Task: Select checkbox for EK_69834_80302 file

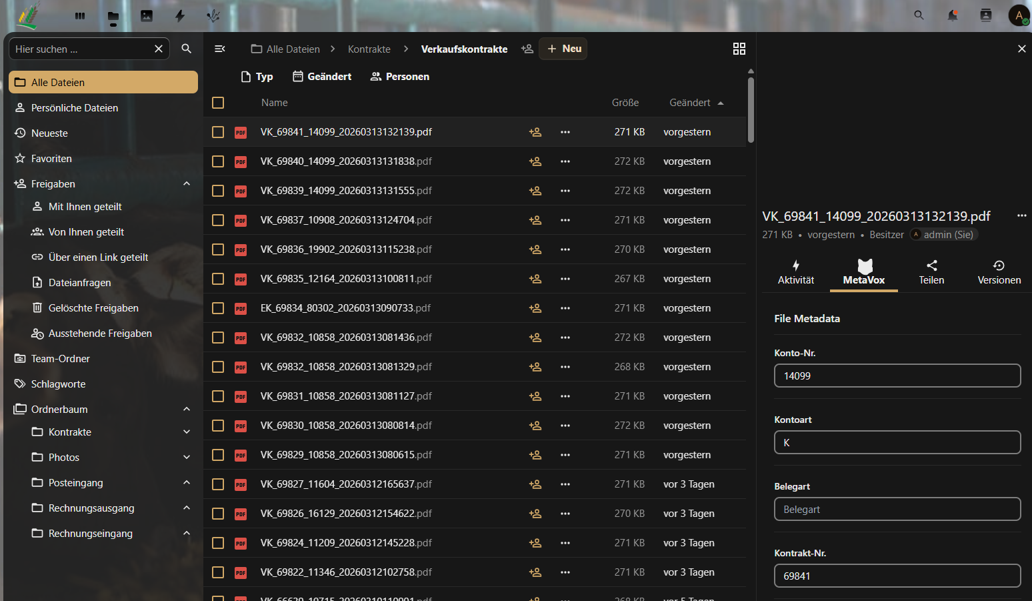Action: pos(218,308)
